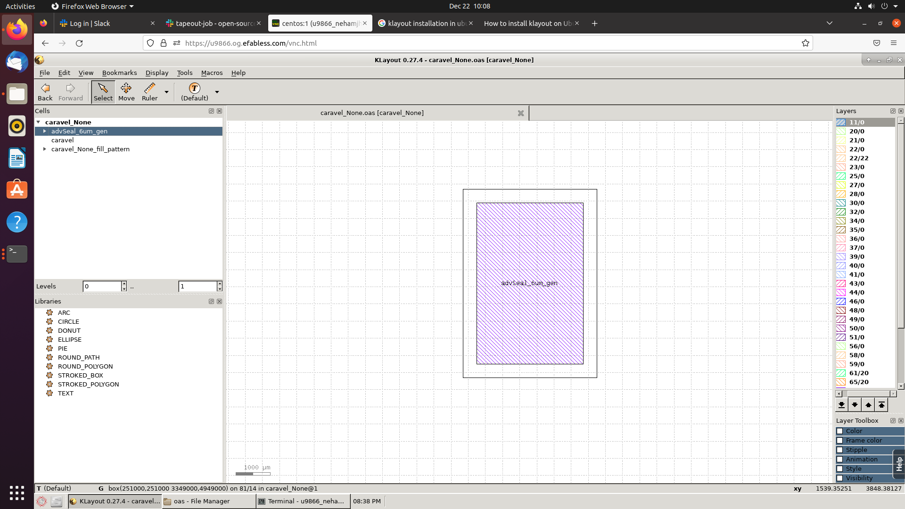The height and width of the screenshot is (509, 905).
Task: Select the ROUND_PATH library entry
Action: (79, 357)
